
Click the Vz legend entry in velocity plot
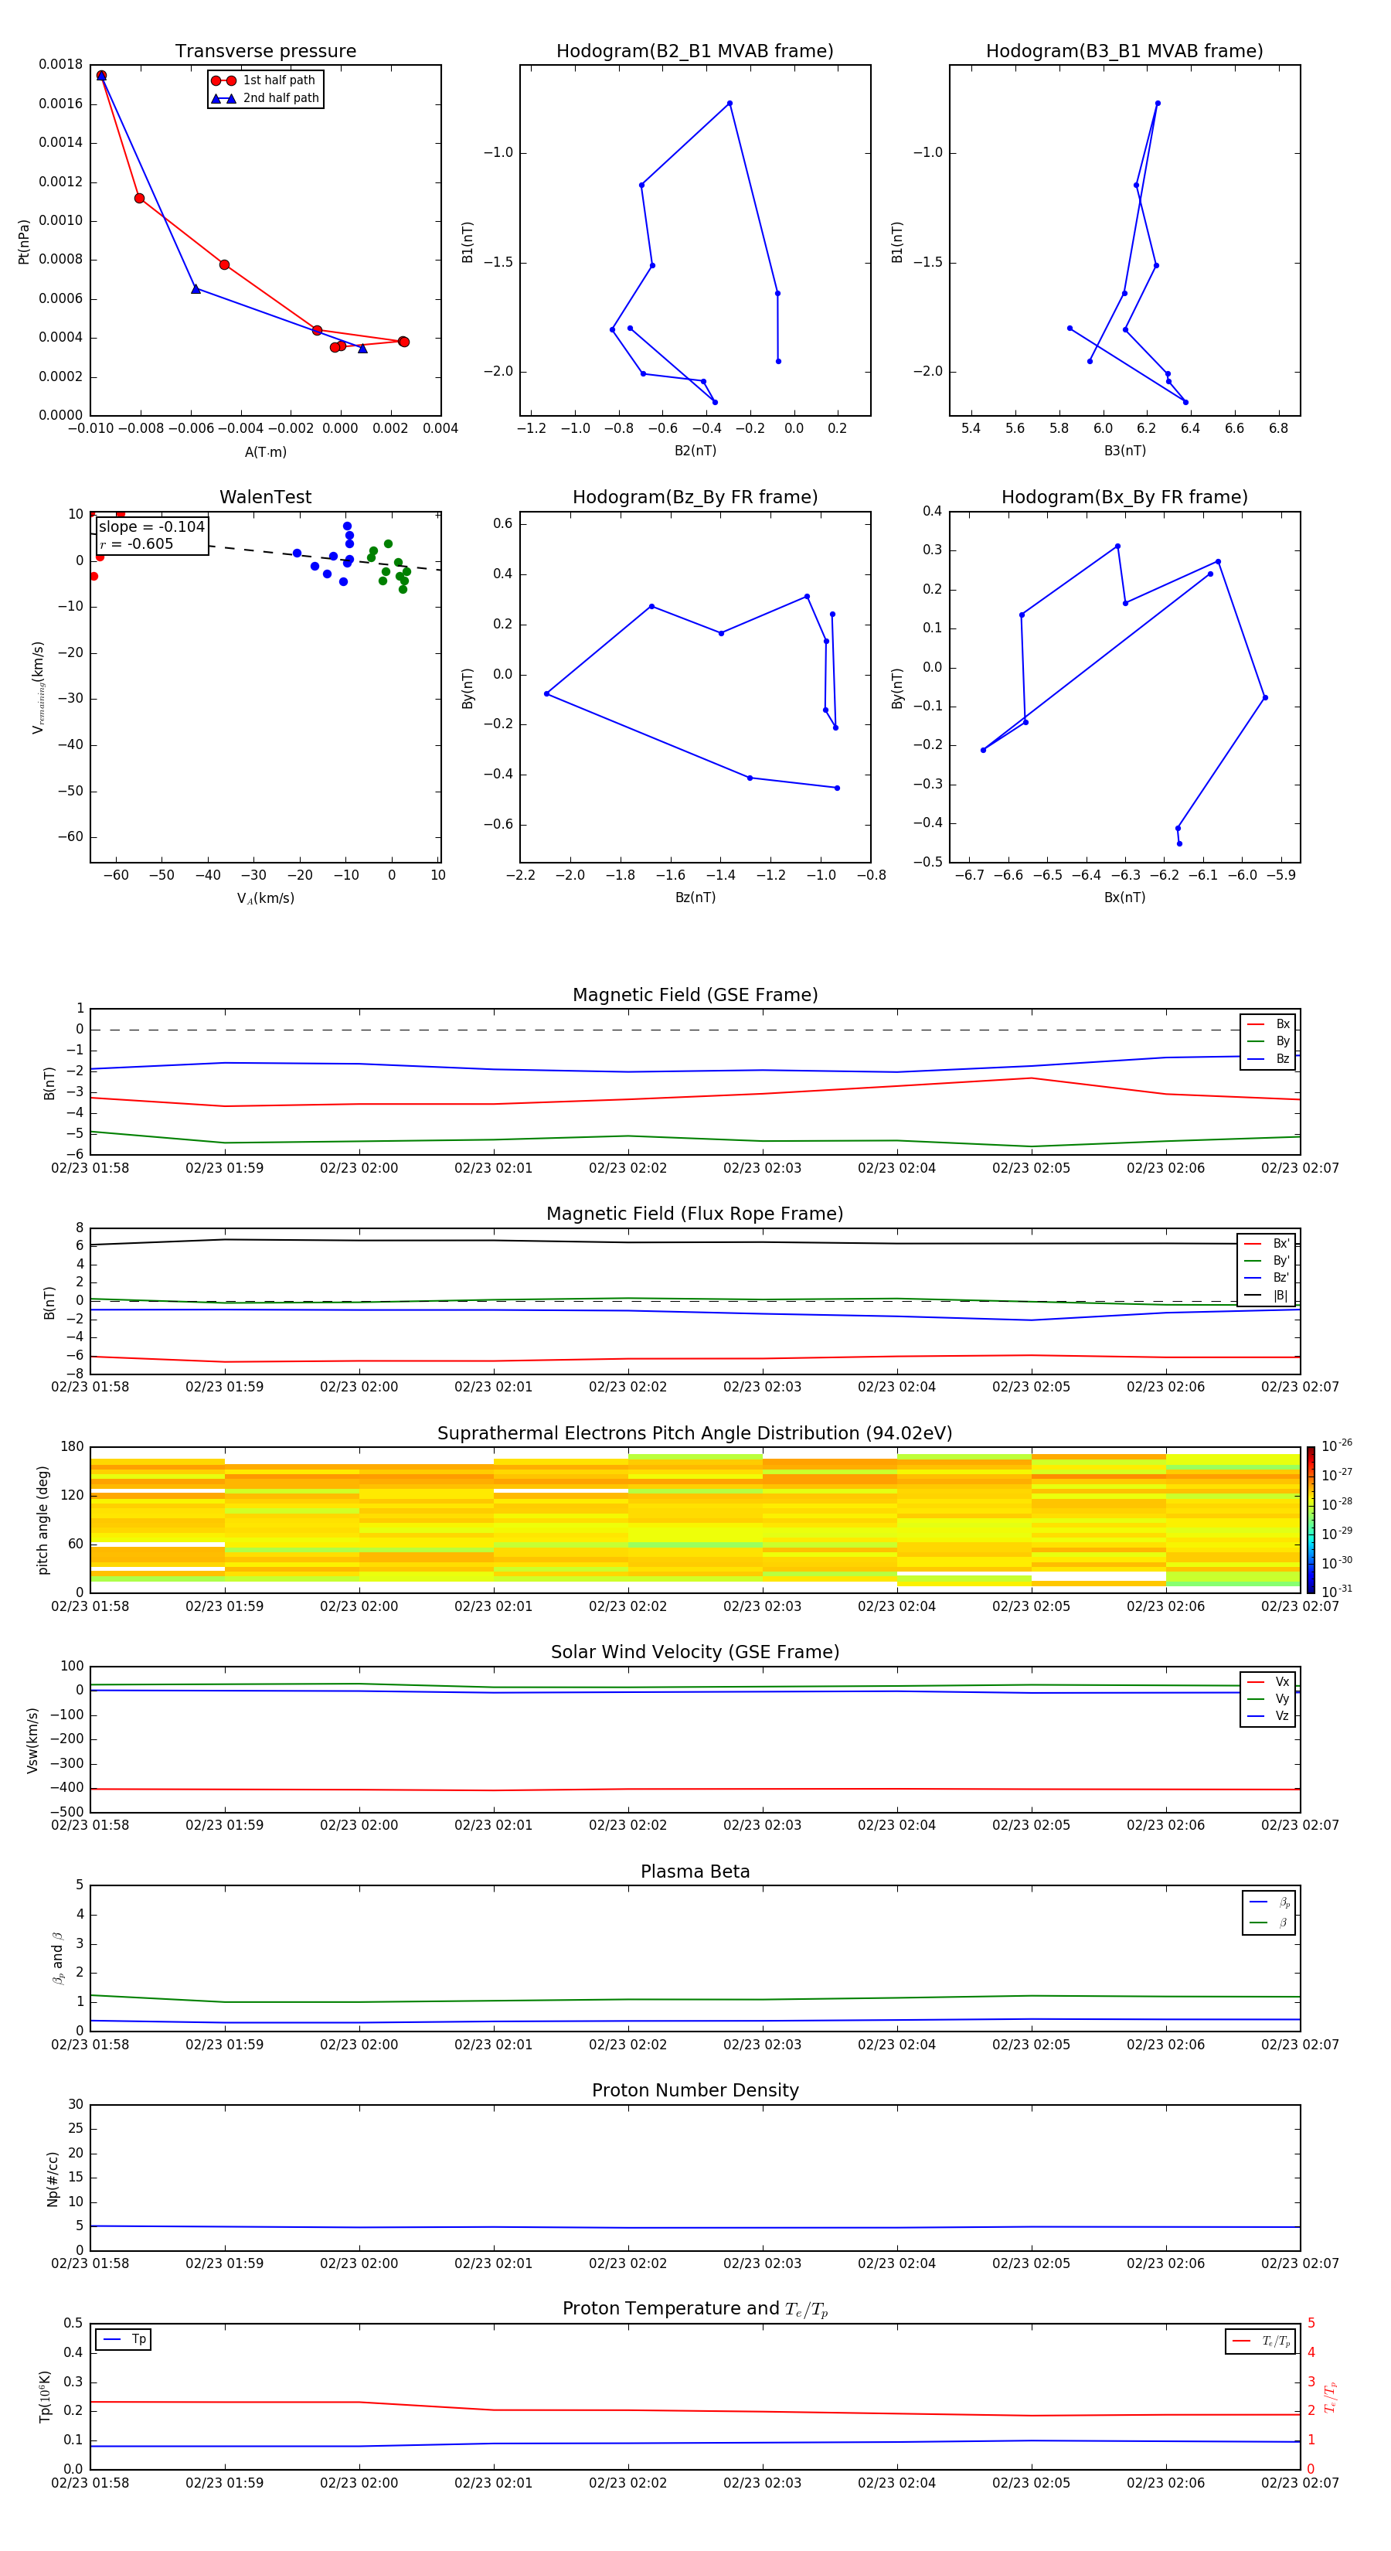pos(1268,1716)
